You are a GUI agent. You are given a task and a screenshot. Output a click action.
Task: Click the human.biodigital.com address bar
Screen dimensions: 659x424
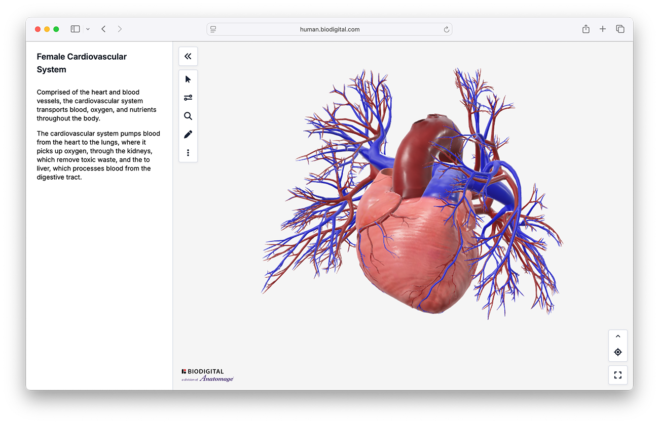(329, 29)
